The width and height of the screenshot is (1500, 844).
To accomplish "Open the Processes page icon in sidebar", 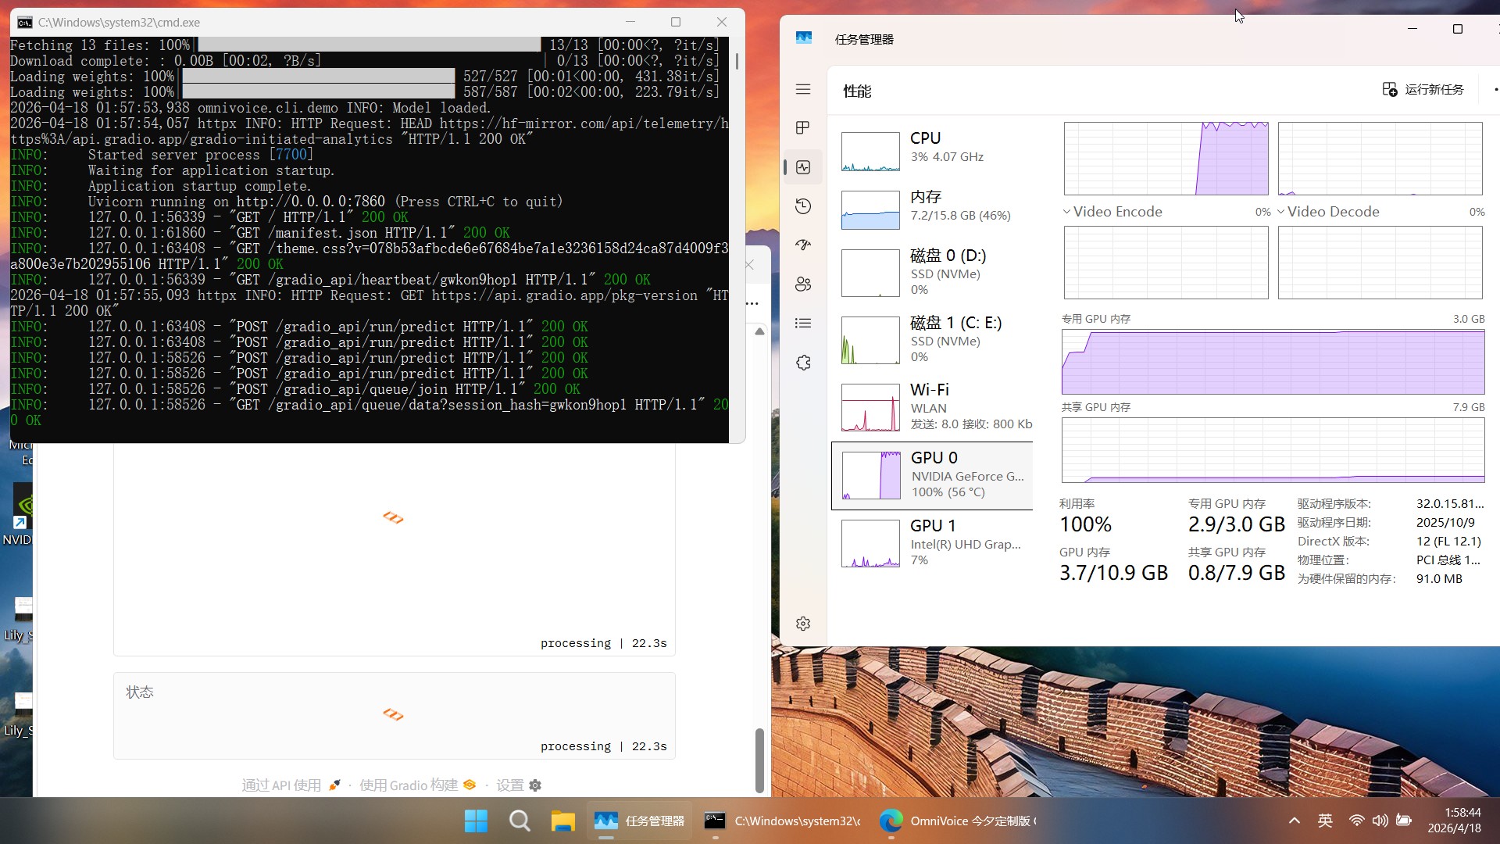I will [802, 128].
